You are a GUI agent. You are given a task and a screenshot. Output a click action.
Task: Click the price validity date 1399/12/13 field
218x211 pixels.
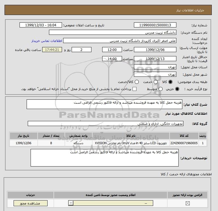point(155,59)
